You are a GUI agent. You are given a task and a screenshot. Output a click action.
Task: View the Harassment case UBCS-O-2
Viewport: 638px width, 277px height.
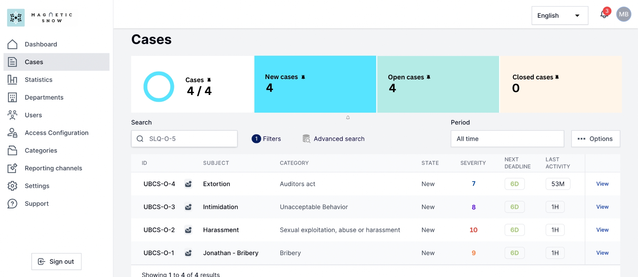(x=602, y=230)
